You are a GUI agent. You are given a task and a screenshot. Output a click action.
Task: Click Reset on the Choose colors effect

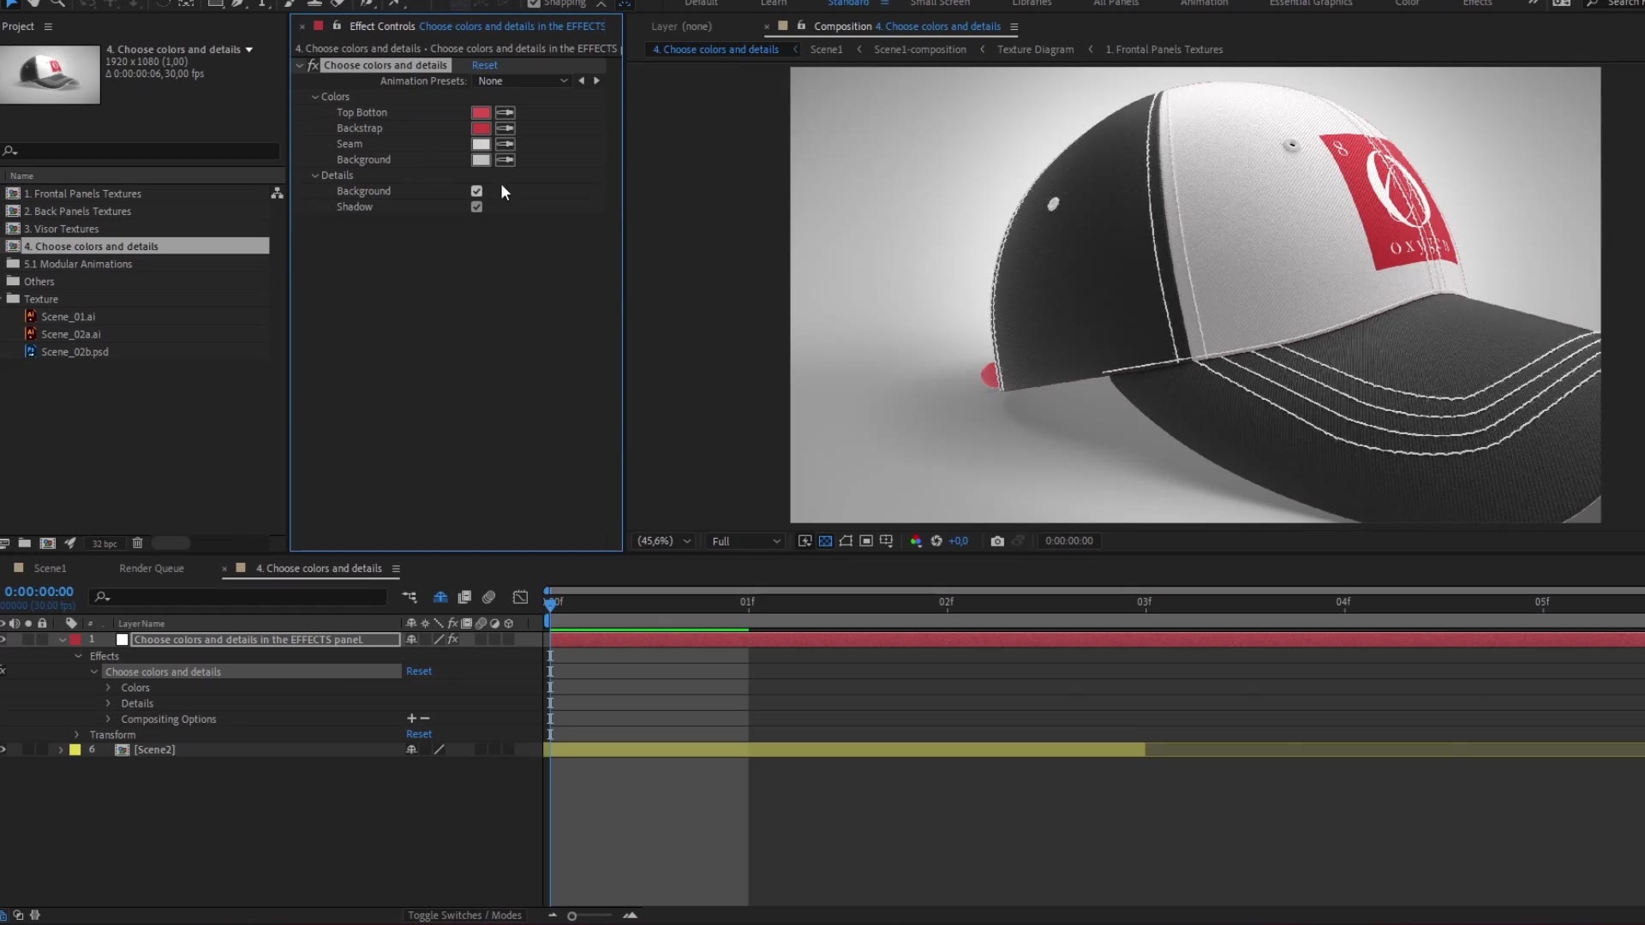[483, 65]
